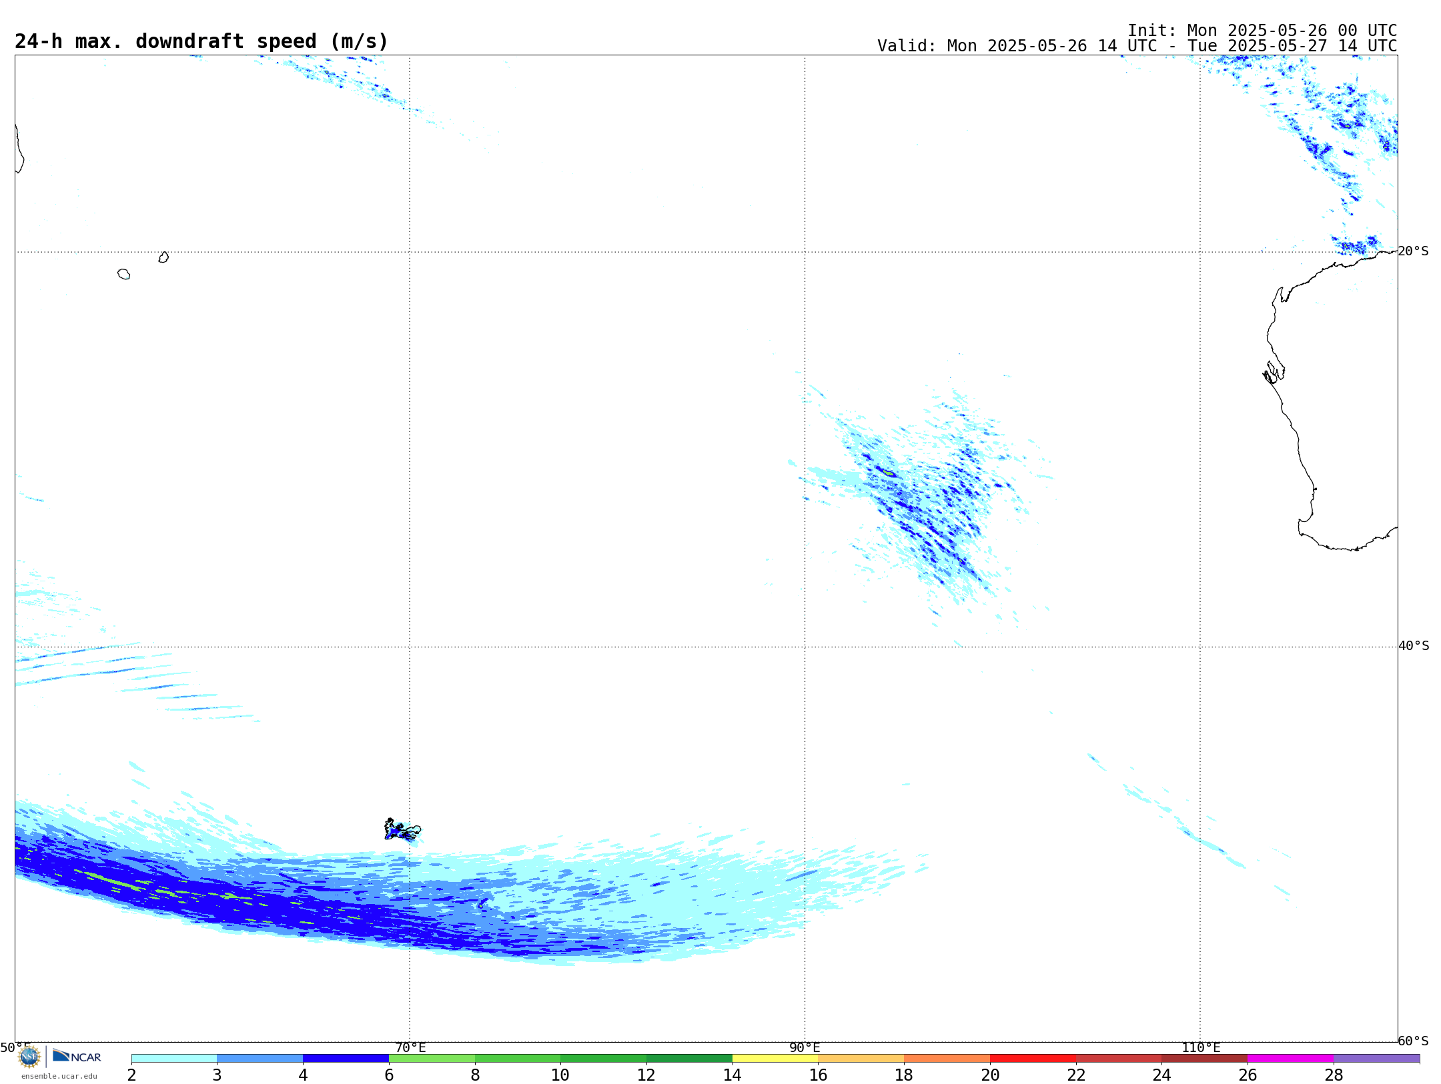The width and height of the screenshot is (1441, 1084).
Task: Select the light cyan 2–3 m/s swatch
Action: point(174,1059)
